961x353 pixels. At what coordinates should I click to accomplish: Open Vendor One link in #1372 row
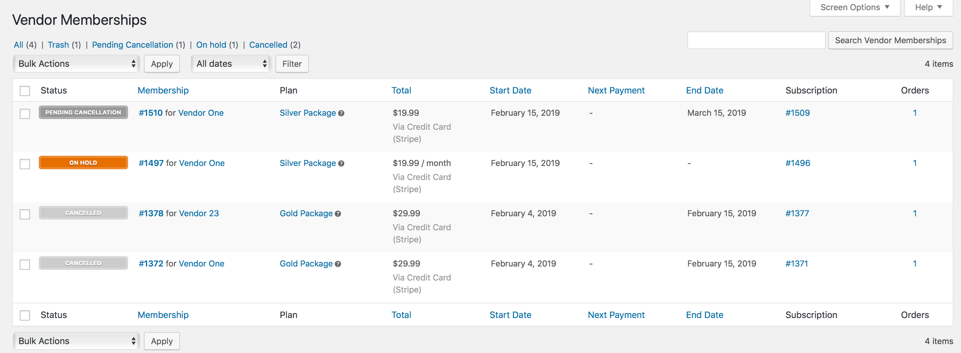202,264
